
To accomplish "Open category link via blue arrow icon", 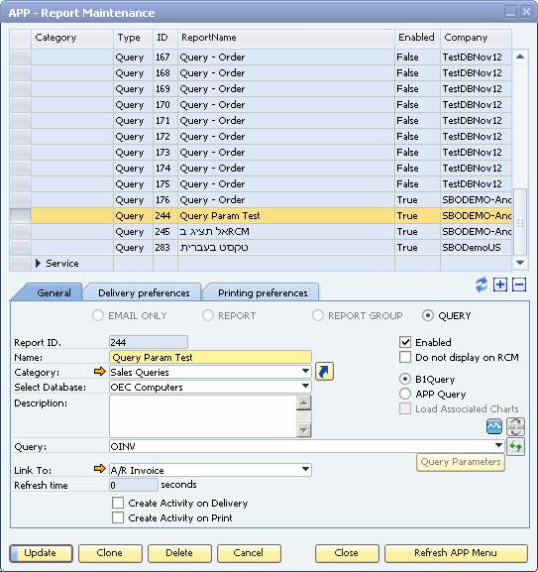I will [324, 372].
